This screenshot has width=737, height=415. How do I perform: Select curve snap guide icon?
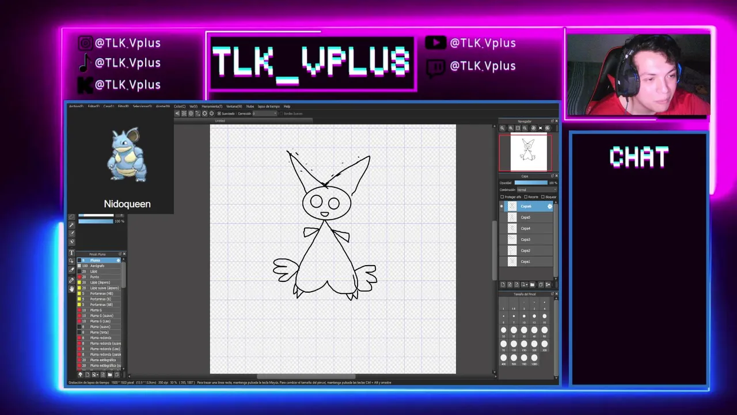click(197, 114)
